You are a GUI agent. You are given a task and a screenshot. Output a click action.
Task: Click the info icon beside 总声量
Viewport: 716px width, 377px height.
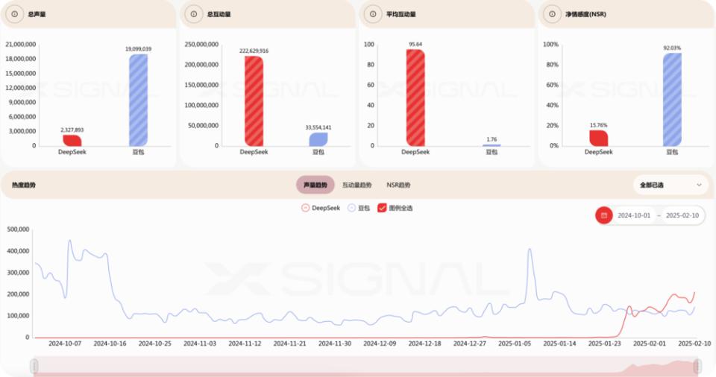pos(15,14)
